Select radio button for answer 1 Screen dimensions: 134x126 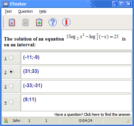(11, 58)
